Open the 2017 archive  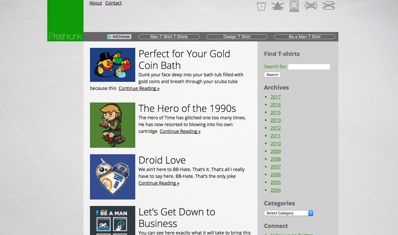click(x=275, y=97)
